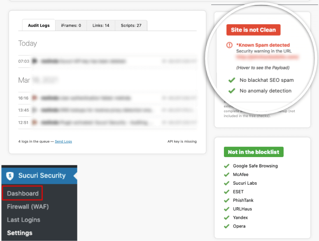
Task: Click the Site is not Clean badge
Action: 254,30
